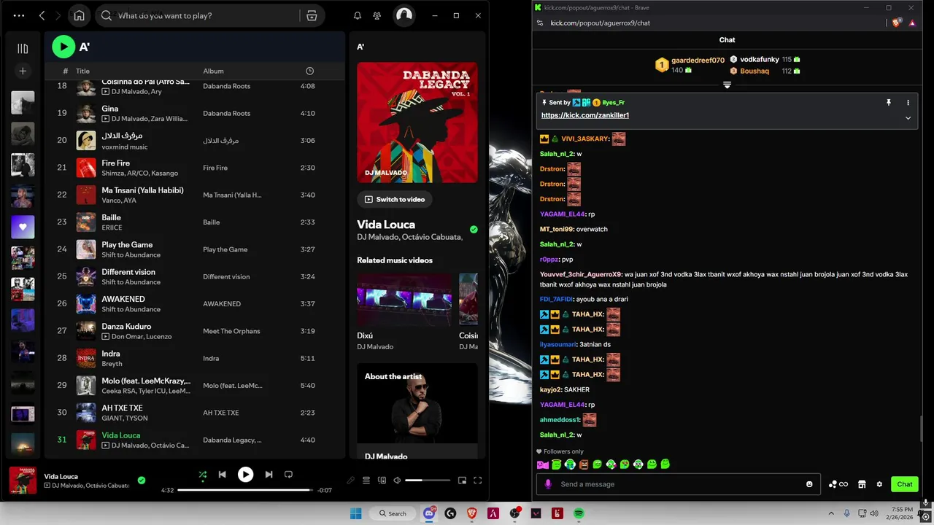
Task: Open Spotify from the taskbar
Action: click(579, 513)
